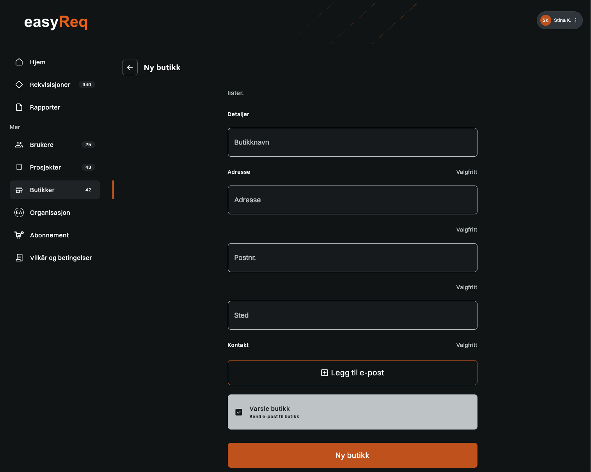Click the Mer sidebar section label
Screen dimensions: 591x472
point(15,127)
